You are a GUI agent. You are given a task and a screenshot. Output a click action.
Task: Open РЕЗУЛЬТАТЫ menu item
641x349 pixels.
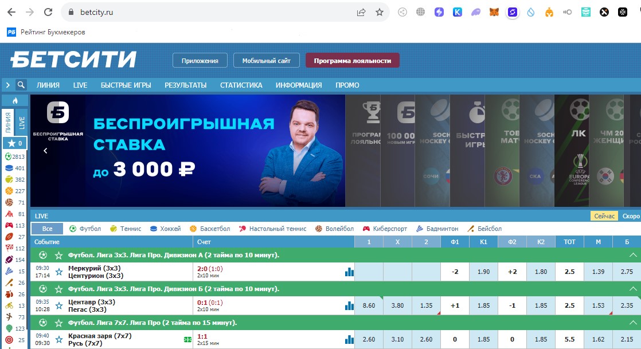pos(186,85)
